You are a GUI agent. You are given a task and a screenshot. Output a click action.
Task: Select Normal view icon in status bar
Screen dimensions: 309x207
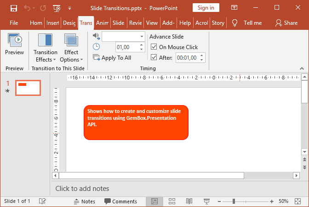pos(154,201)
